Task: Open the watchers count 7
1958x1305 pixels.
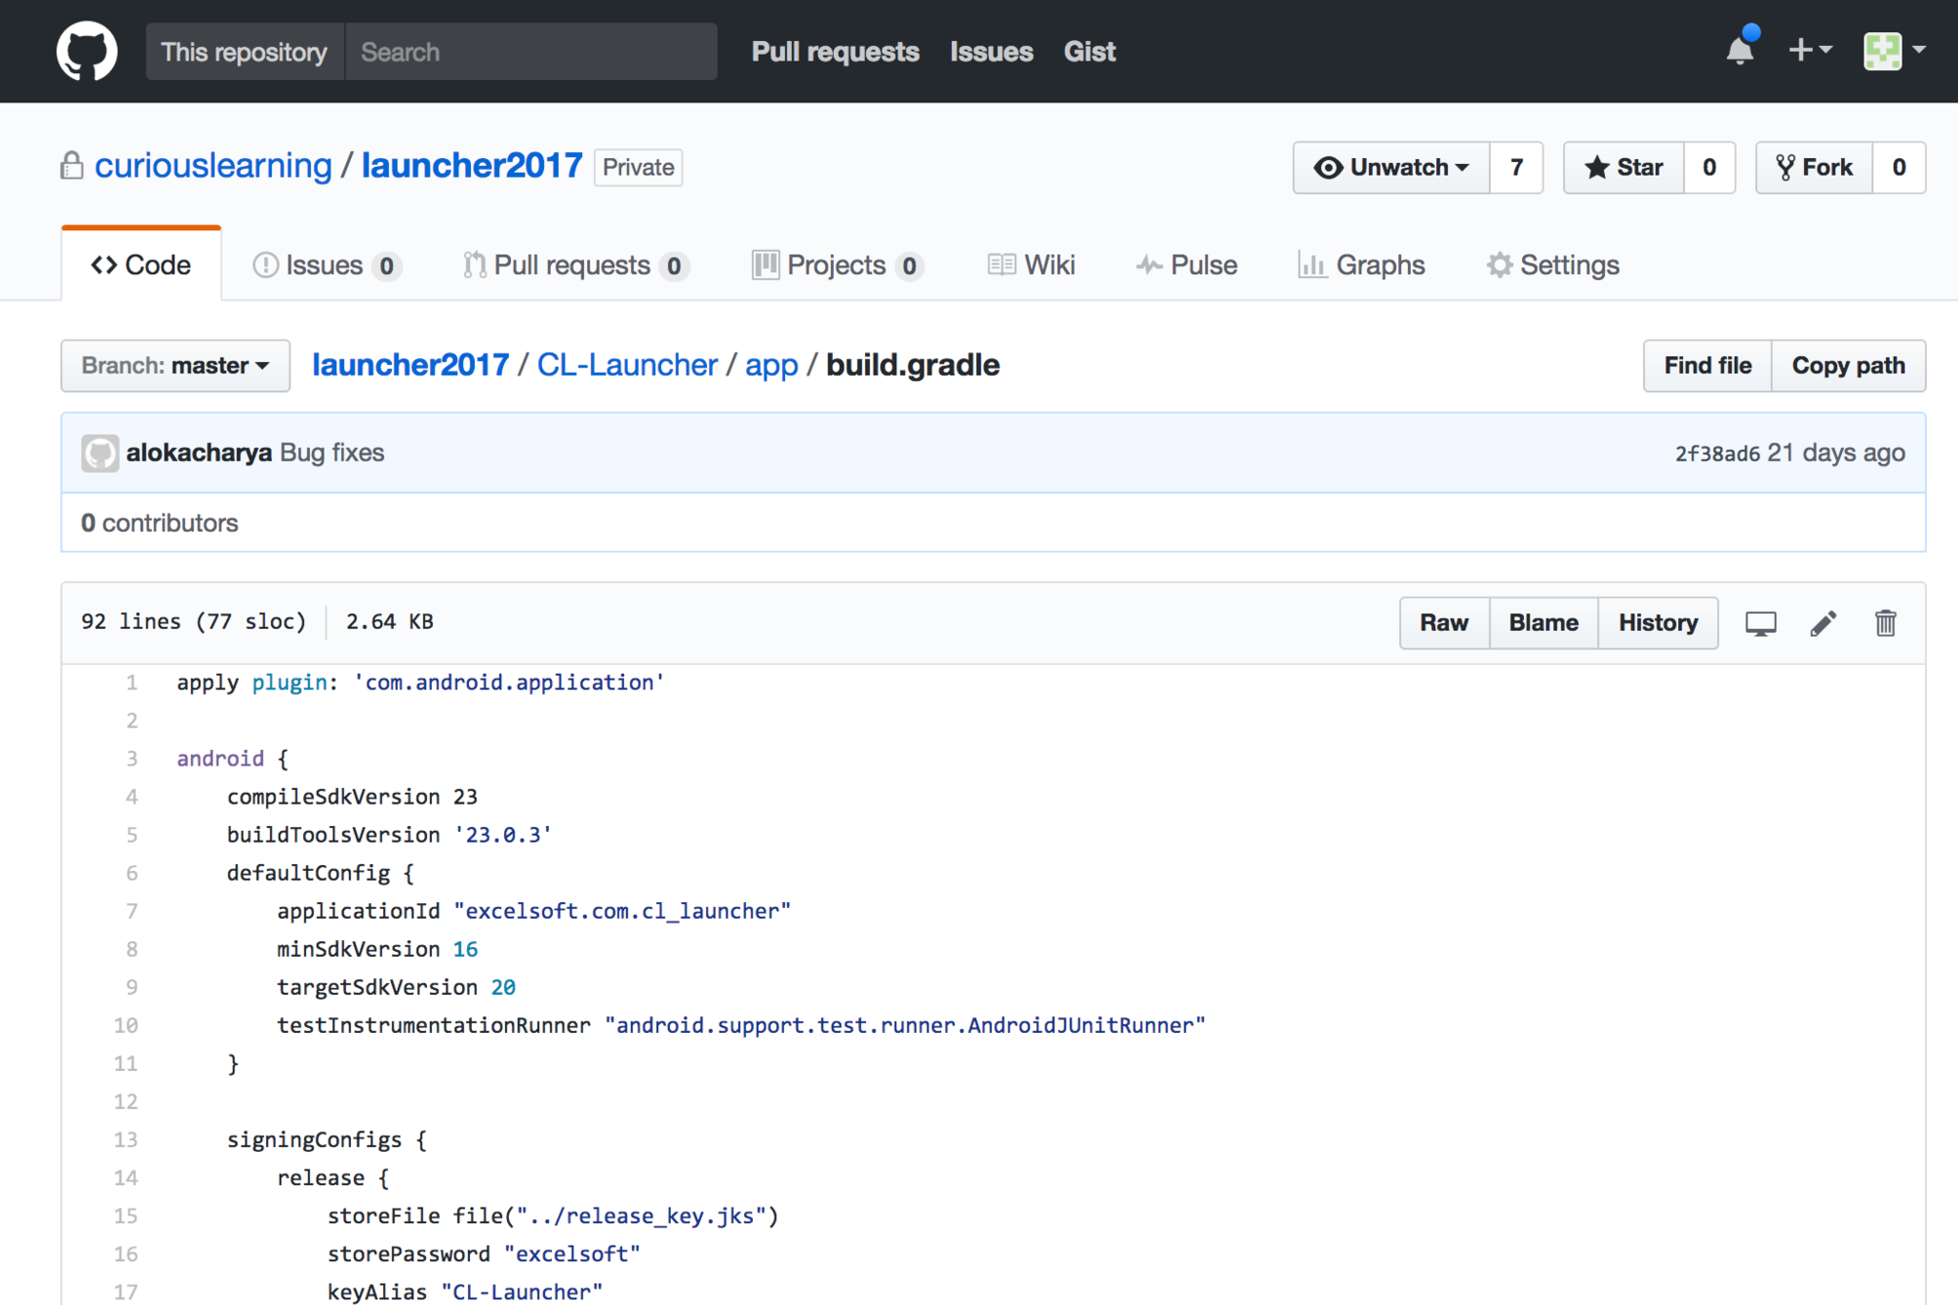Action: (x=1516, y=168)
